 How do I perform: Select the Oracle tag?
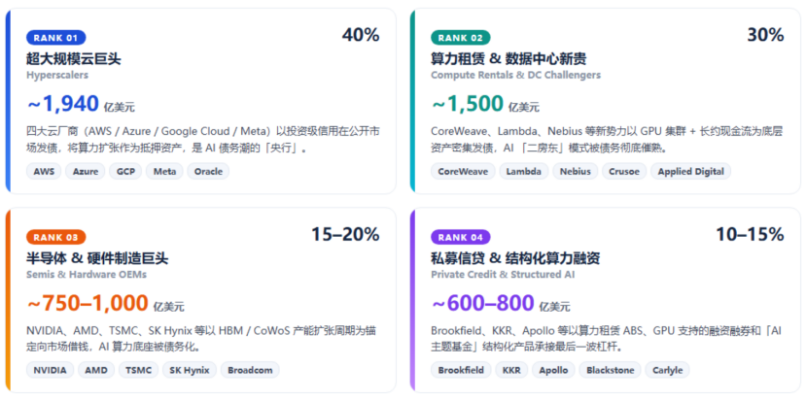point(208,172)
